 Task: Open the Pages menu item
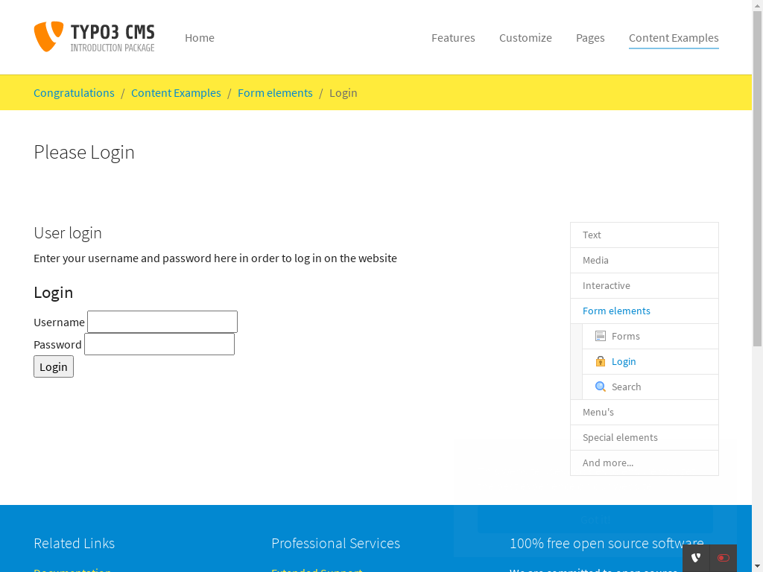590,38
